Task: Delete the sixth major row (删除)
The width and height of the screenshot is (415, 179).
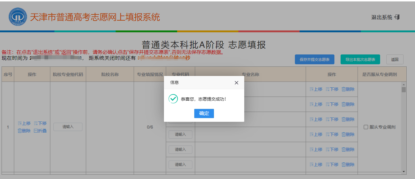Action: pos(348,165)
